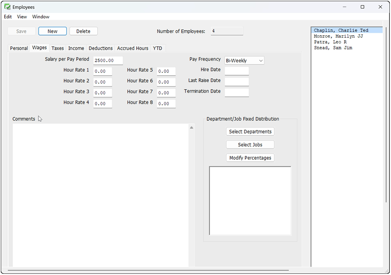This screenshot has width=391, height=275.
Task: Switch to the Taxes tab
Action: (58, 48)
